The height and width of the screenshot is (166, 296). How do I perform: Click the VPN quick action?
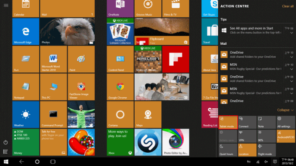(x=247, y=136)
